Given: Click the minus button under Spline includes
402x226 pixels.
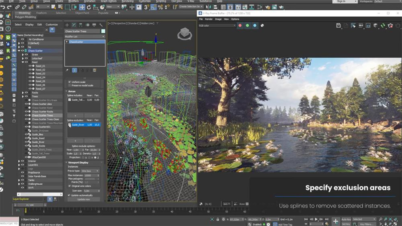Looking at the screenshot, I should [92, 116].
